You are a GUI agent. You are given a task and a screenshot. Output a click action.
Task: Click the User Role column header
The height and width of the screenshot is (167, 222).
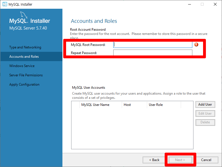point(164,105)
